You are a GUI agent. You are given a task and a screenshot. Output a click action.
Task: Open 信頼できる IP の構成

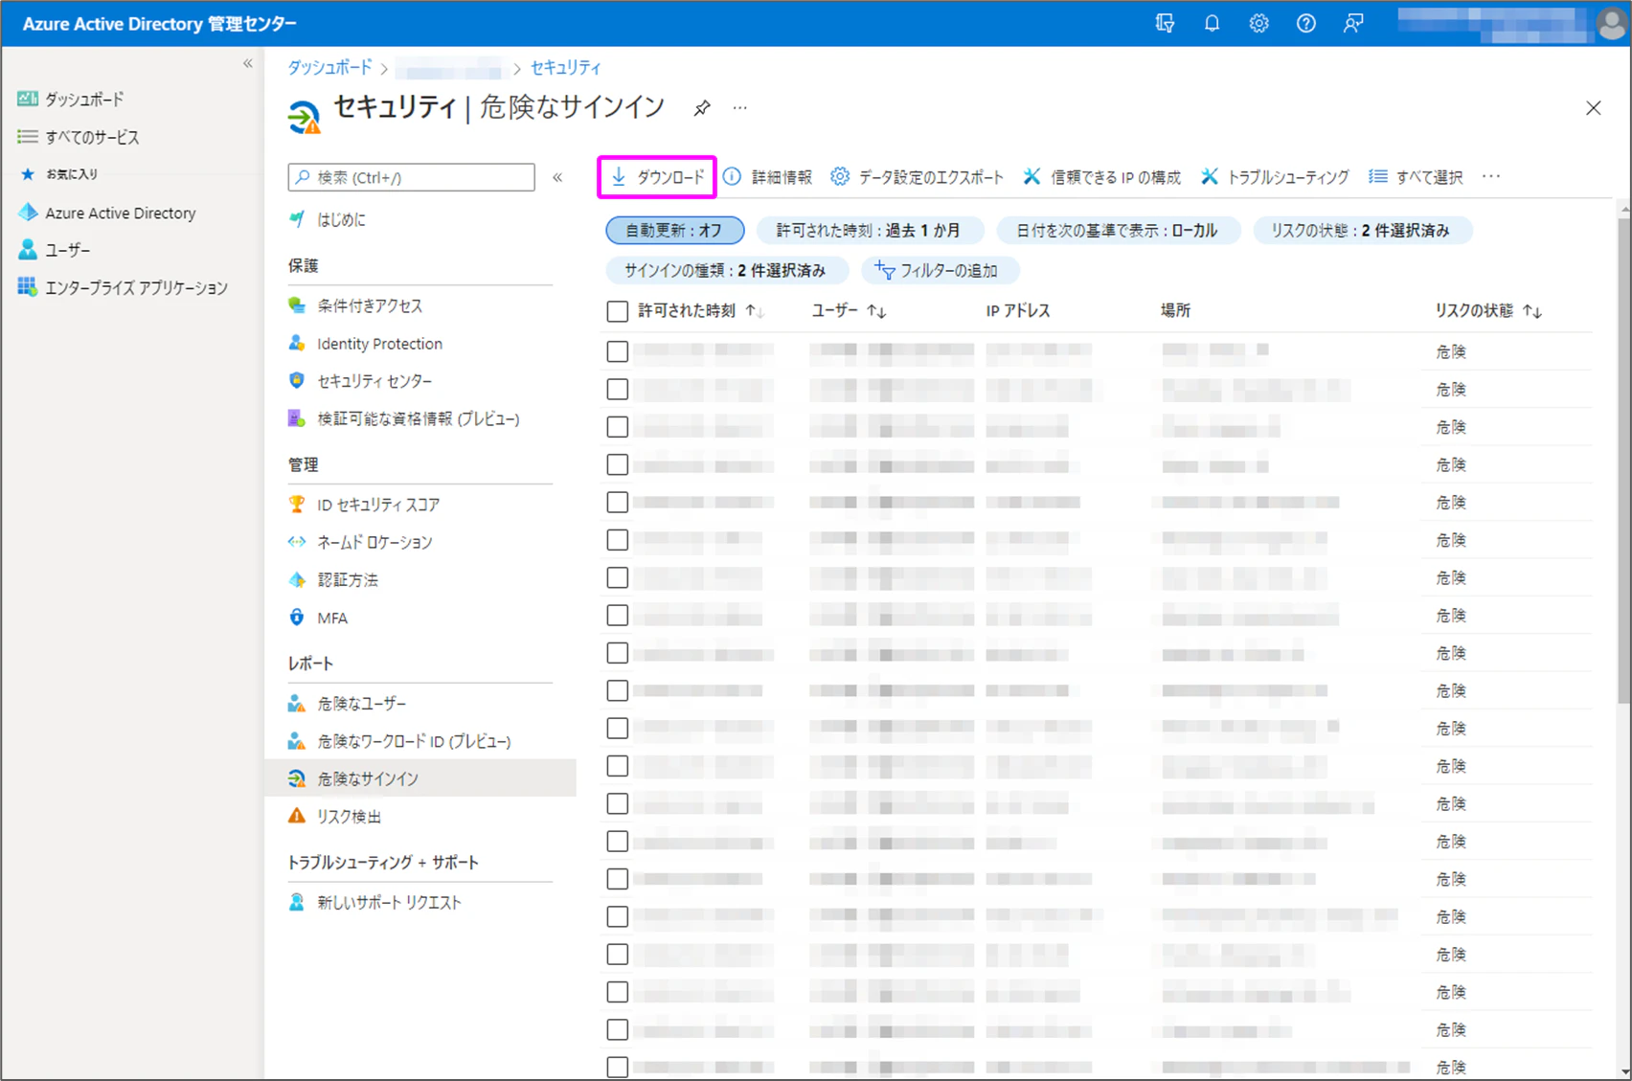coord(1102,177)
